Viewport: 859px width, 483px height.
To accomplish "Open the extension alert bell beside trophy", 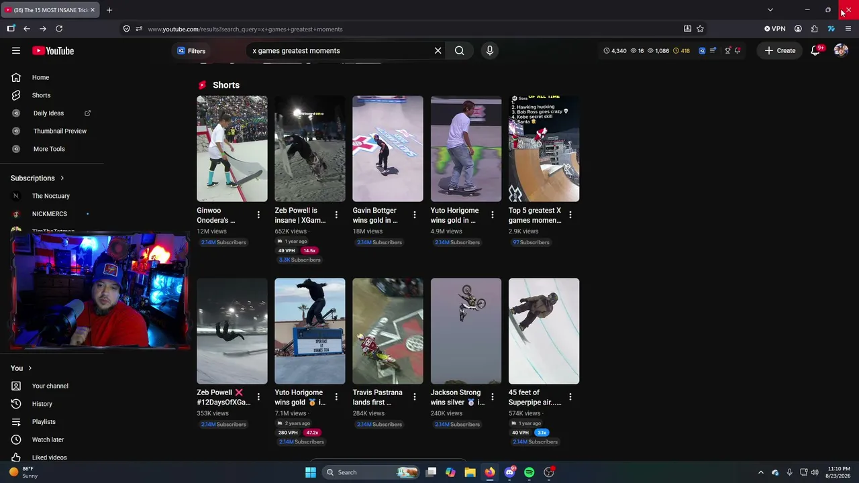I will [x=738, y=50].
